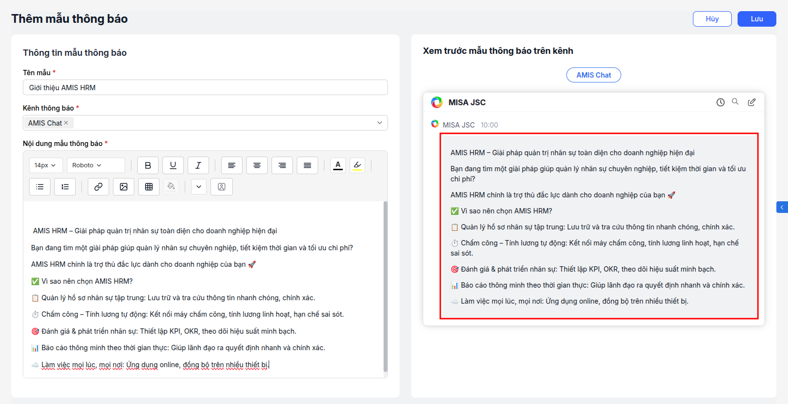
Task: Click the "MISA JSC" sender name beside 10:00
Action: (459, 125)
